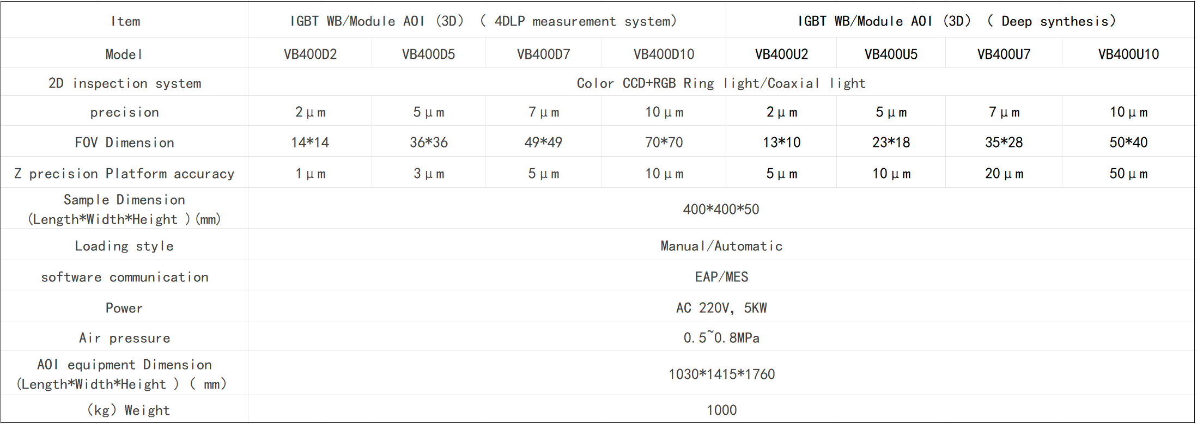
Task: Select the weight value 1000
Action: click(721, 410)
